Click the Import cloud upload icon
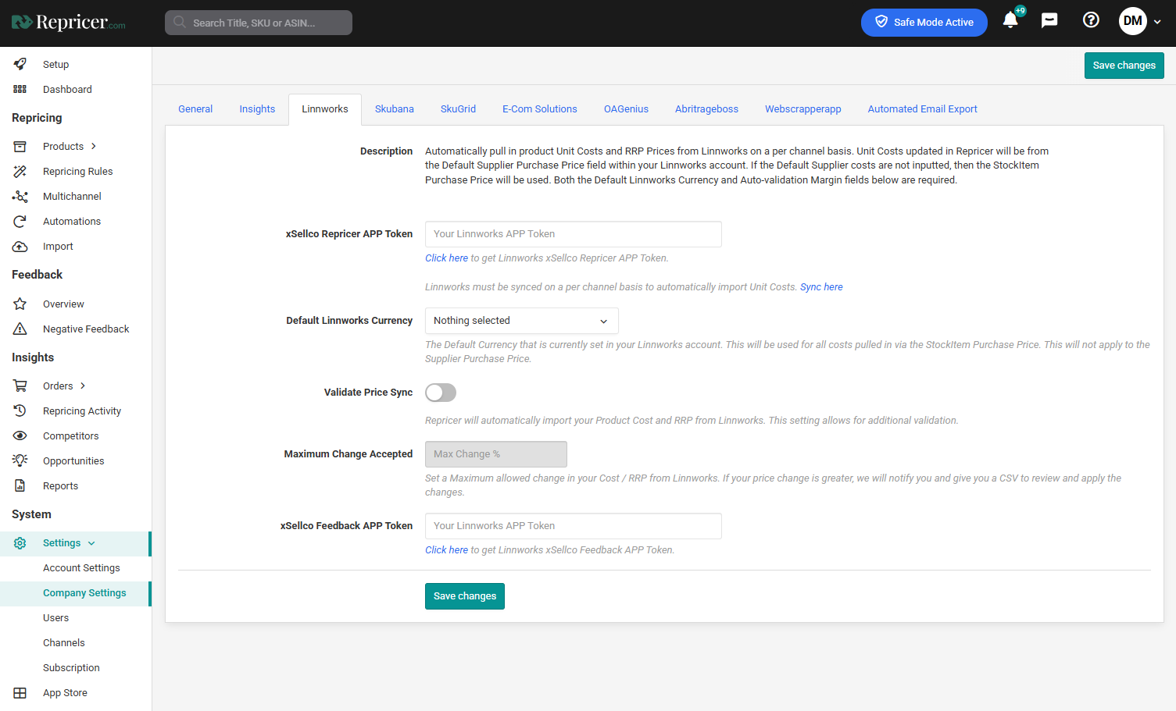Viewport: 1176px width, 711px height. point(20,246)
